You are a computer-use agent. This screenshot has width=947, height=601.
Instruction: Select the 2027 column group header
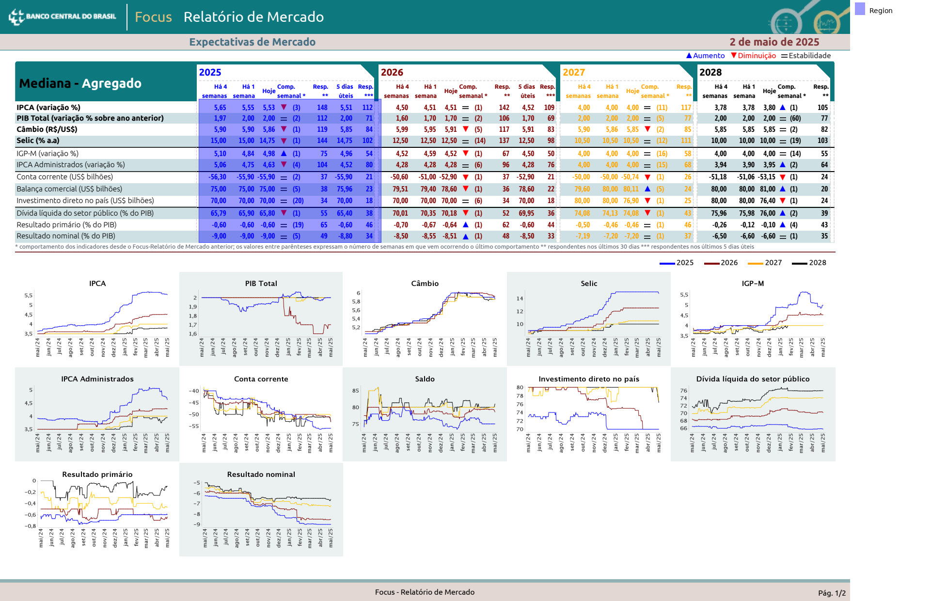tap(574, 72)
